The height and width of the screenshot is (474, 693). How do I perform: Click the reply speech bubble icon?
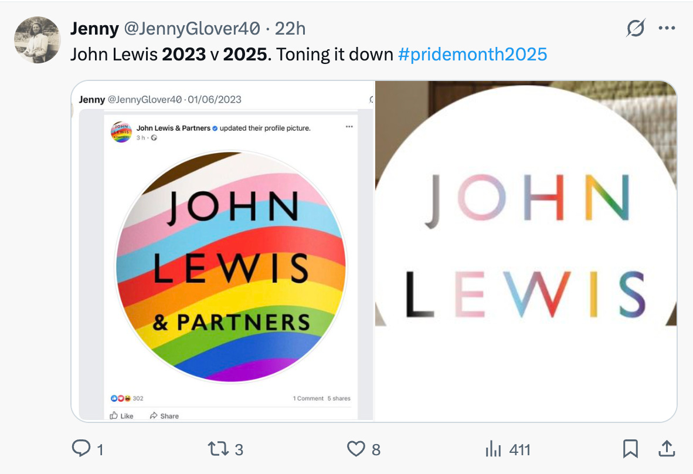pyautogui.click(x=81, y=449)
